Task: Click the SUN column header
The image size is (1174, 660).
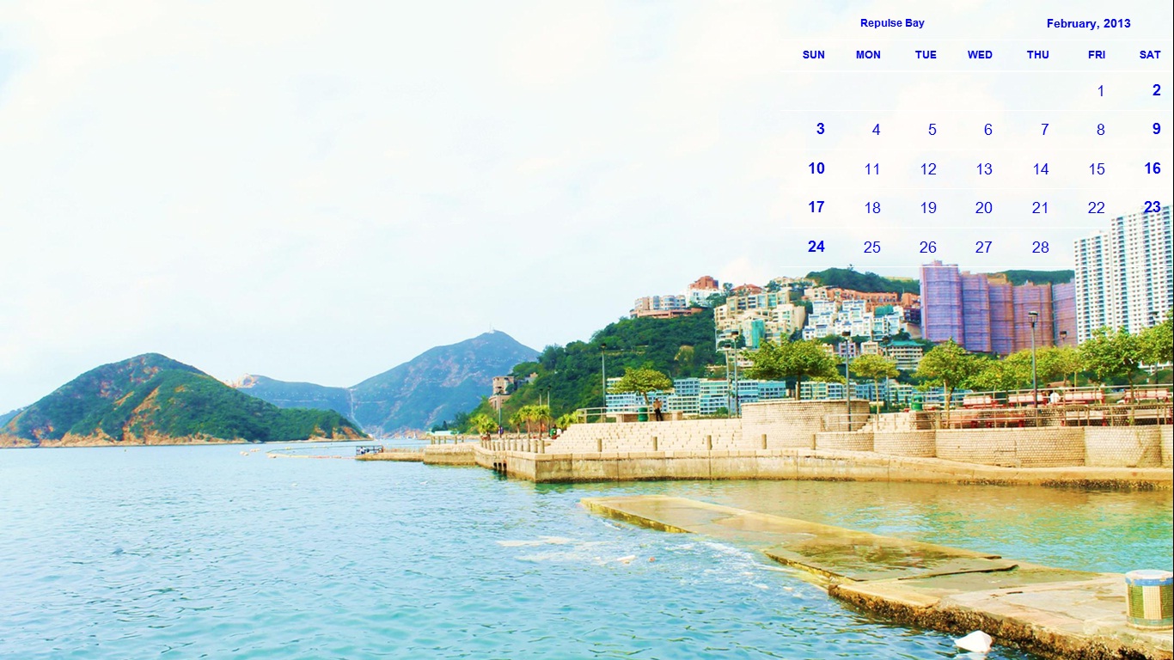Action: click(x=813, y=55)
